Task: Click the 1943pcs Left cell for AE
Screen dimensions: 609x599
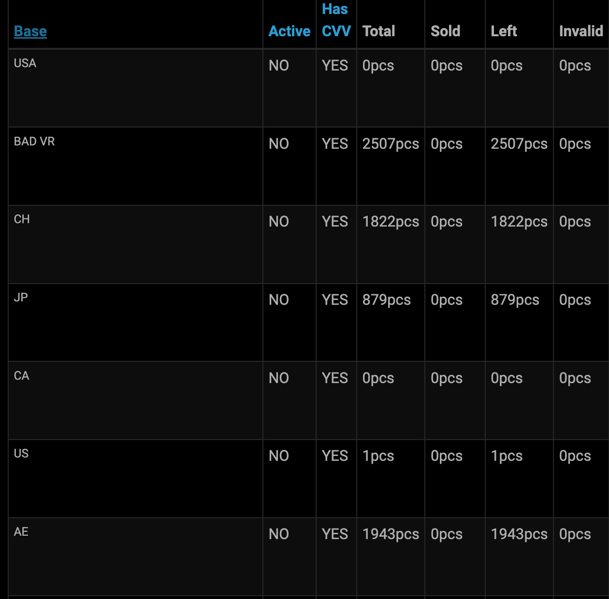Action: point(519,534)
